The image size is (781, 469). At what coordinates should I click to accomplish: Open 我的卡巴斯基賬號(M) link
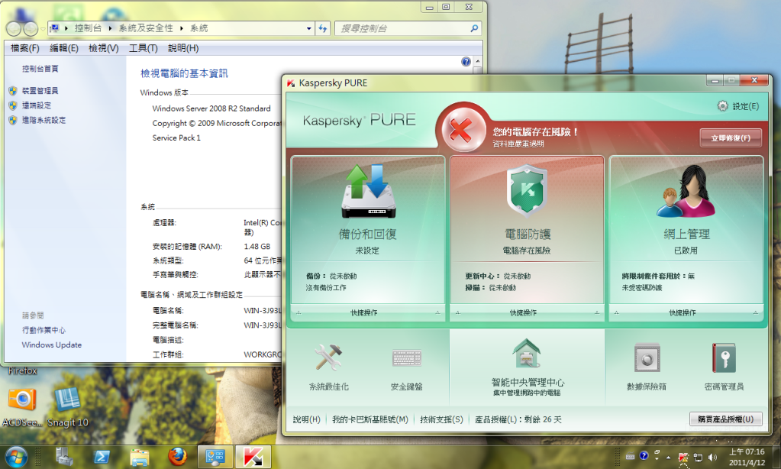click(370, 419)
